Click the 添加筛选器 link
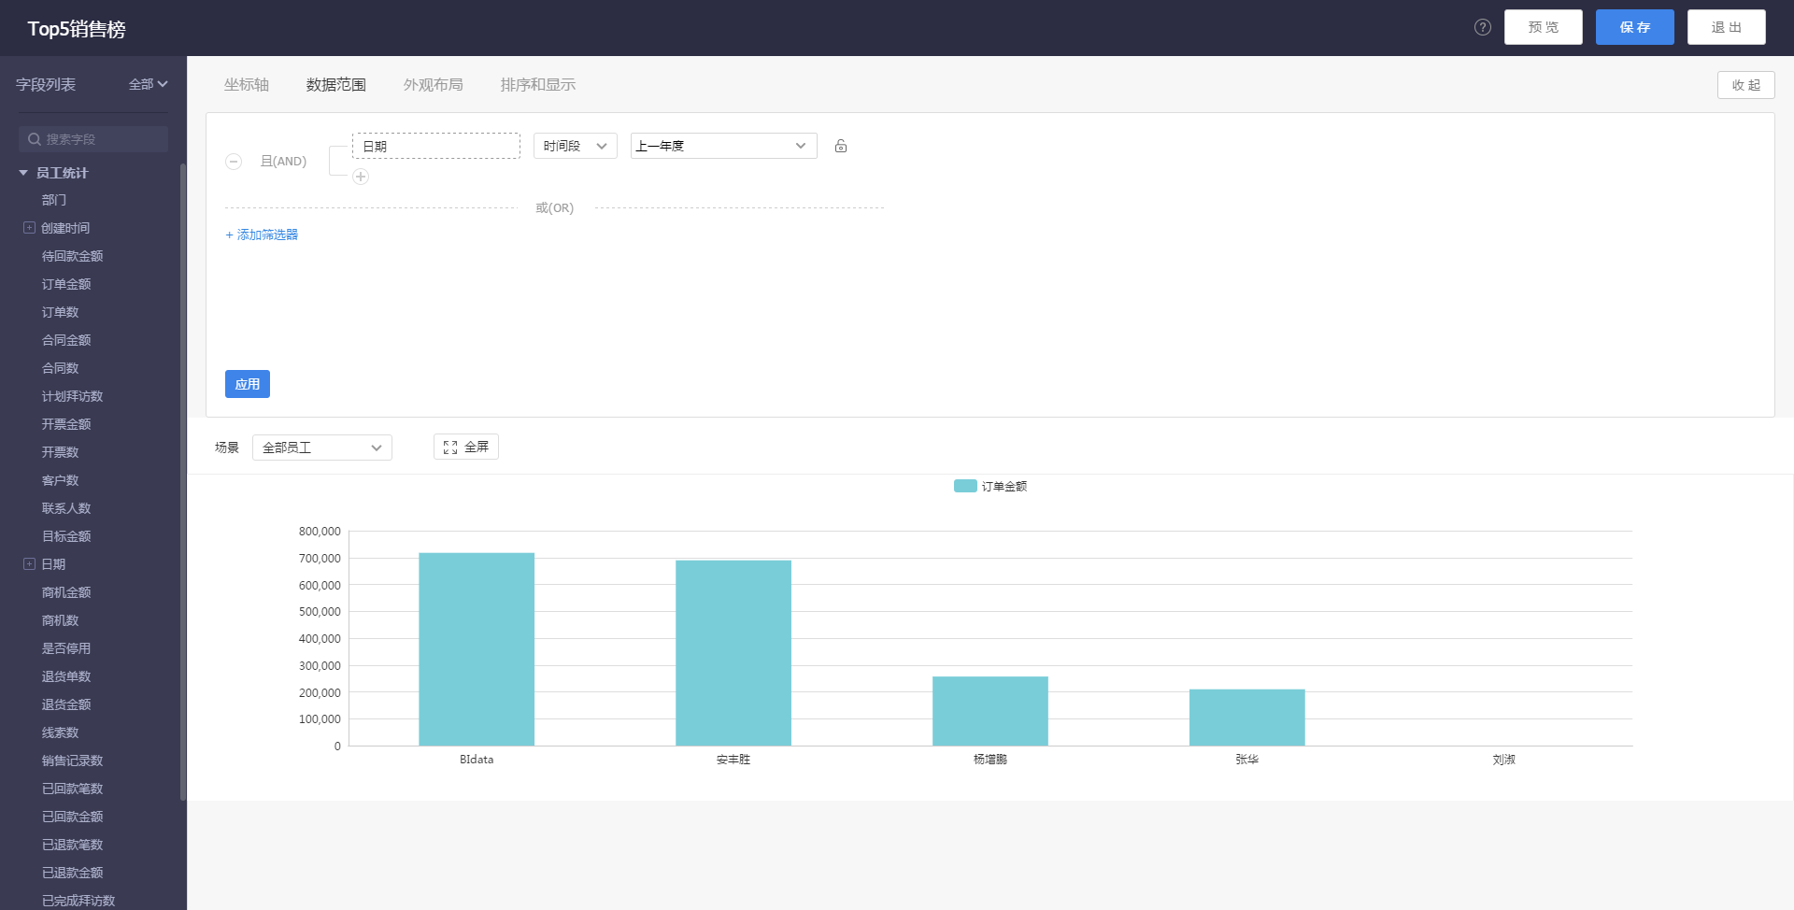This screenshot has width=1794, height=910. (x=262, y=235)
